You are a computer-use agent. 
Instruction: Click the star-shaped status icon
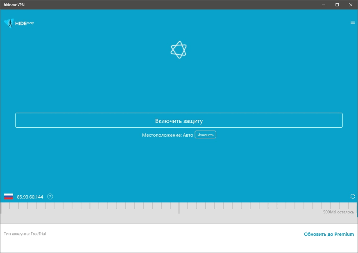179,50
